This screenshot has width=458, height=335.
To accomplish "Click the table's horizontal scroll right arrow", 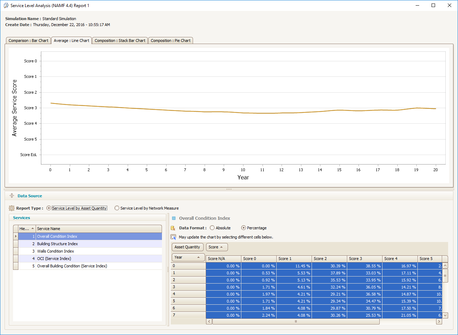I will pos(439,321).
